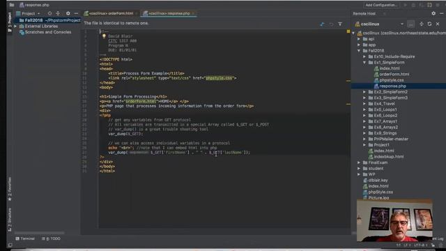Image resolution: width=446 pixels, height=251 pixels.
Task: Click the lightbulb intention icon in editor
Action: coord(104,36)
